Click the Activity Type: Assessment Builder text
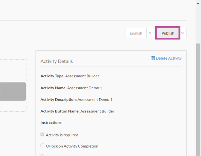Screen dimensions: 201x156 pos(70,76)
